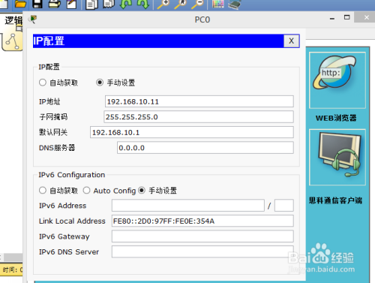Viewport: 375px width, 283px height.
Task: Undo with the left green arrow
Action: (126, 4)
